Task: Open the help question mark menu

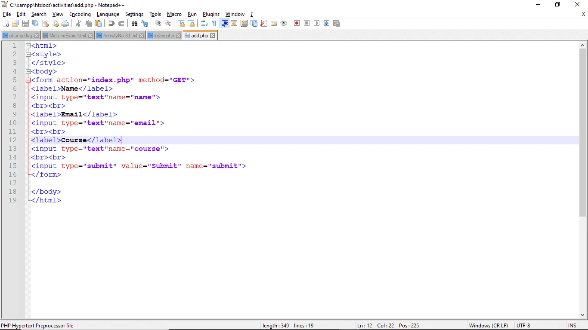Action: pyautogui.click(x=252, y=14)
